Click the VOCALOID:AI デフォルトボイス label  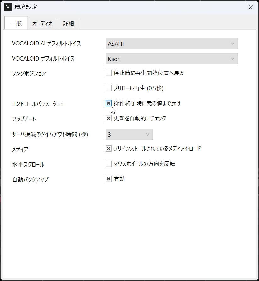click(46, 44)
